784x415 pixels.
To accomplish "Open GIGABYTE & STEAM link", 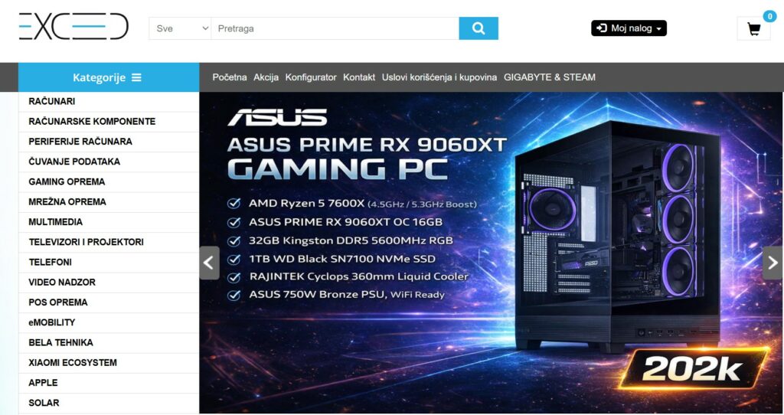I will point(550,77).
